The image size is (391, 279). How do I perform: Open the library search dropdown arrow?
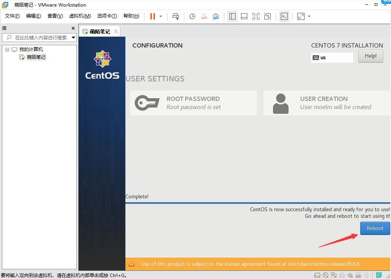click(x=73, y=38)
